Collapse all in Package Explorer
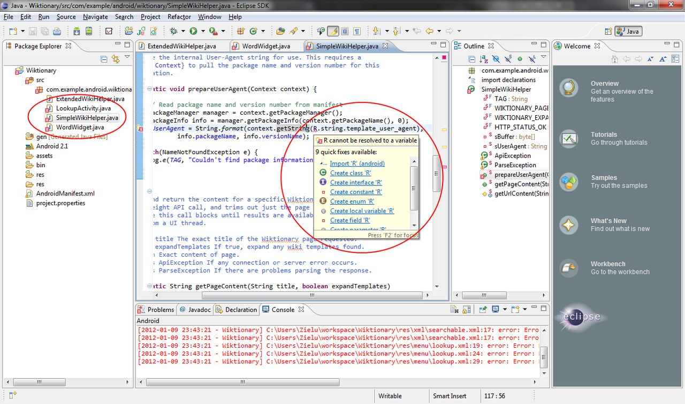Viewport: 685px width, 404px height. (x=104, y=59)
